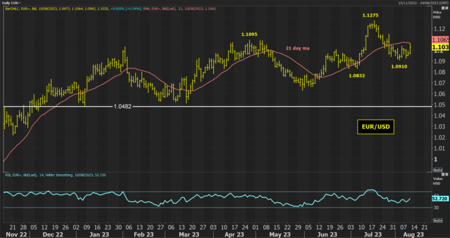Toggle Auto scaling on RSI axis
Image resolution: width=450 pixels, height=238 pixels.
click(x=438, y=220)
